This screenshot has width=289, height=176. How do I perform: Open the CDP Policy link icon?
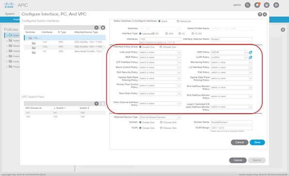pyautogui.click(x=250, y=53)
